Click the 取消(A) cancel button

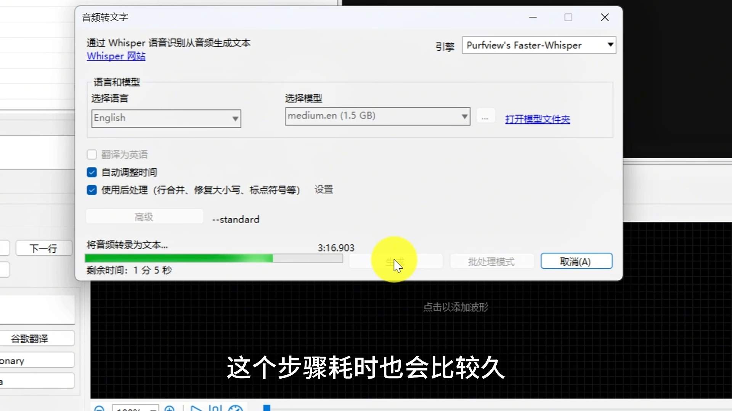576,261
